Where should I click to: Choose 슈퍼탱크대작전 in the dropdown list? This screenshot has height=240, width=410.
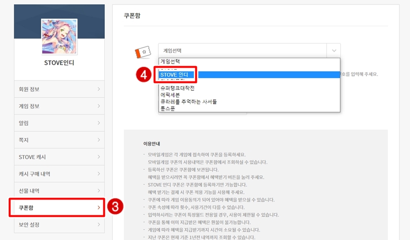pyautogui.click(x=178, y=88)
